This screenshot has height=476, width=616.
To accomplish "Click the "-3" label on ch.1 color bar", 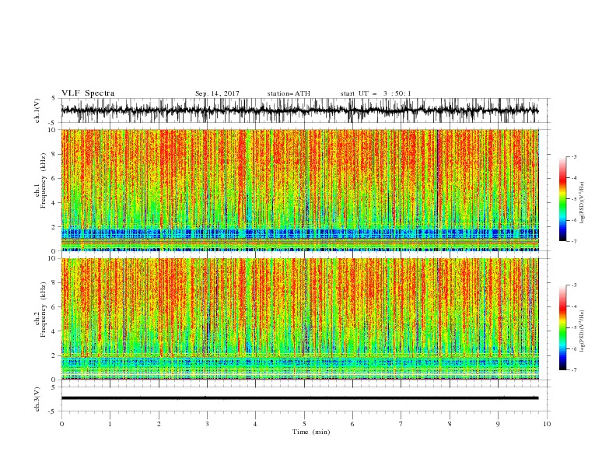I will (x=574, y=156).
